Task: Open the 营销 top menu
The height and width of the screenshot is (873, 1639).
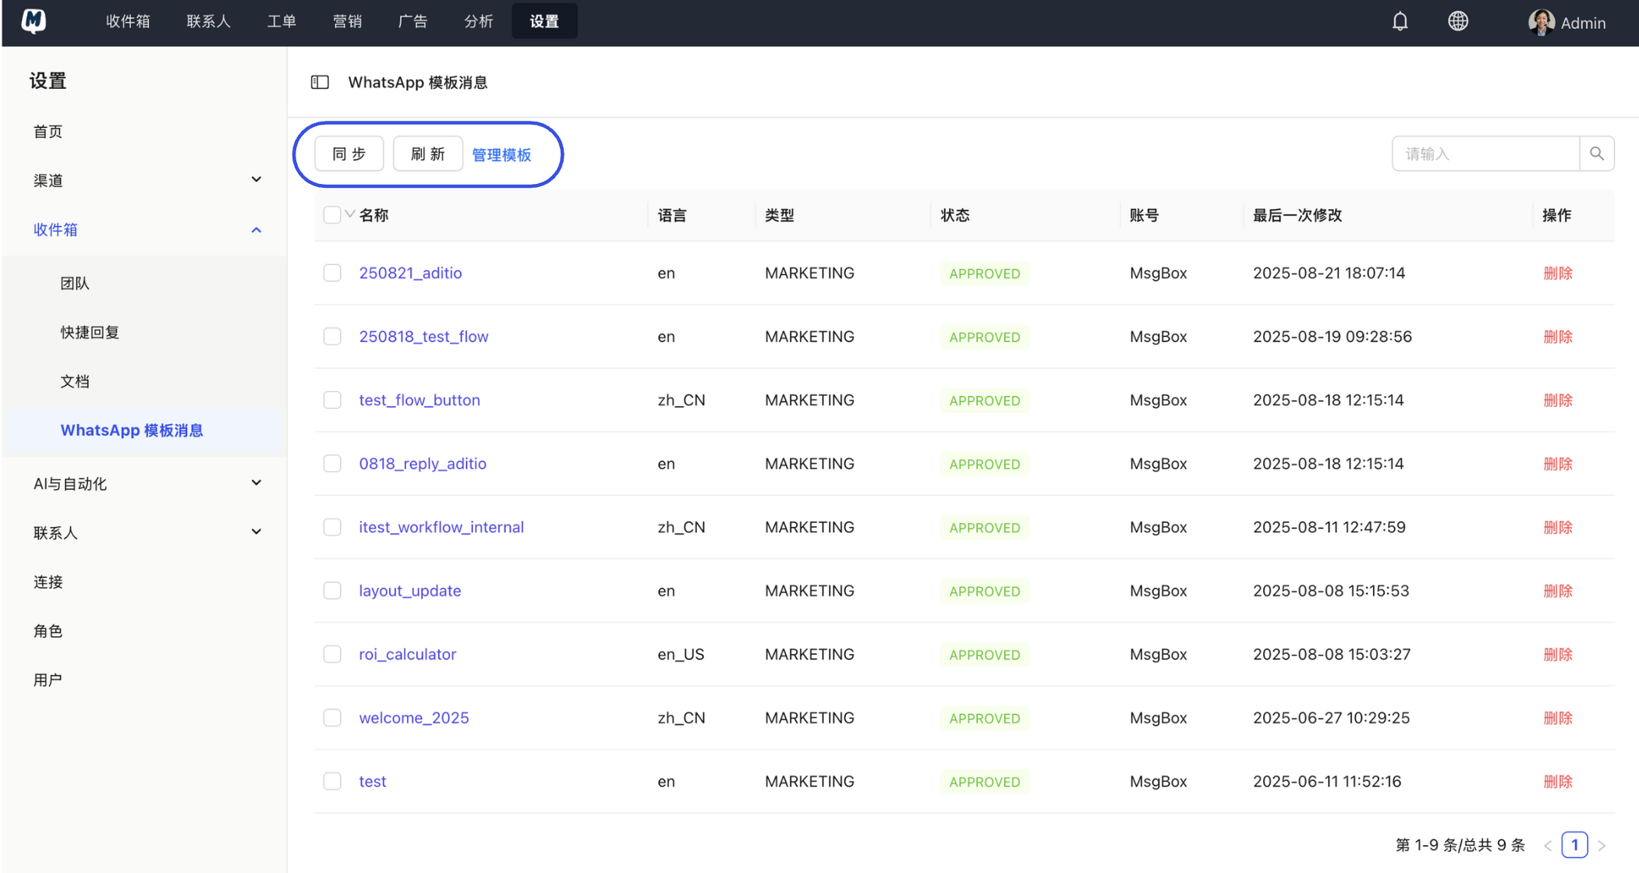Action: [347, 22]
